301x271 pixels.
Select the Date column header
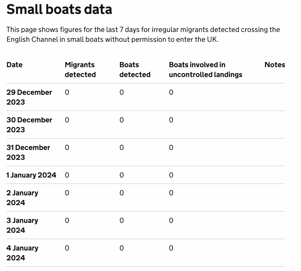click(x=15, y=65)
